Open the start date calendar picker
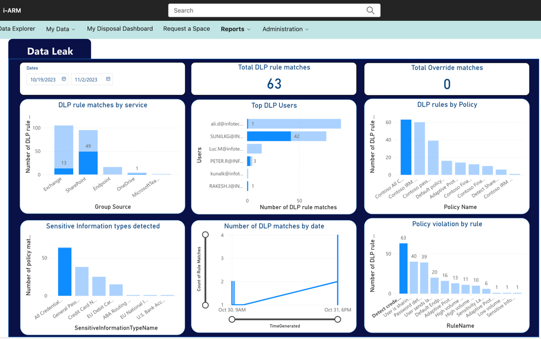541x339 pixels. (x=63, y=79)
